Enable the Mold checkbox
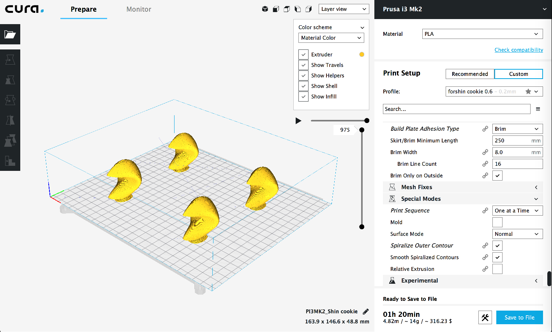This screenshot has width=552, height=332. coord(497,222)
